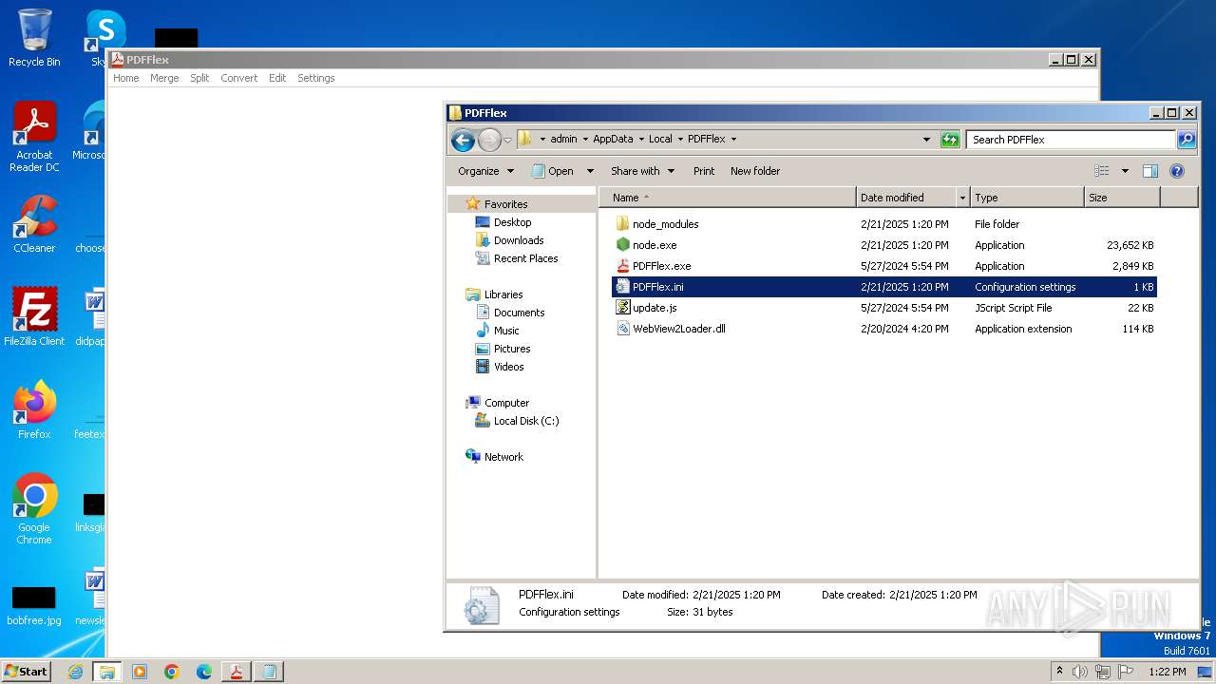Click the taskbar clock showing 1:22 PM
This screenshot has width=1216, height=684.
coord(1167,672)
